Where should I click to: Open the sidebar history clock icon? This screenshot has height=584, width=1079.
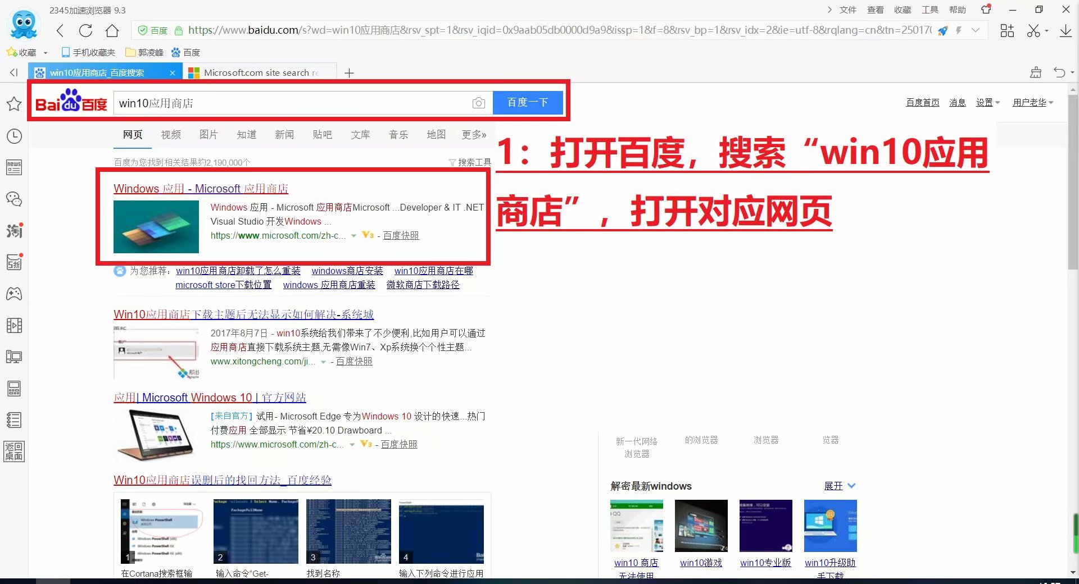tap(14, 136)
